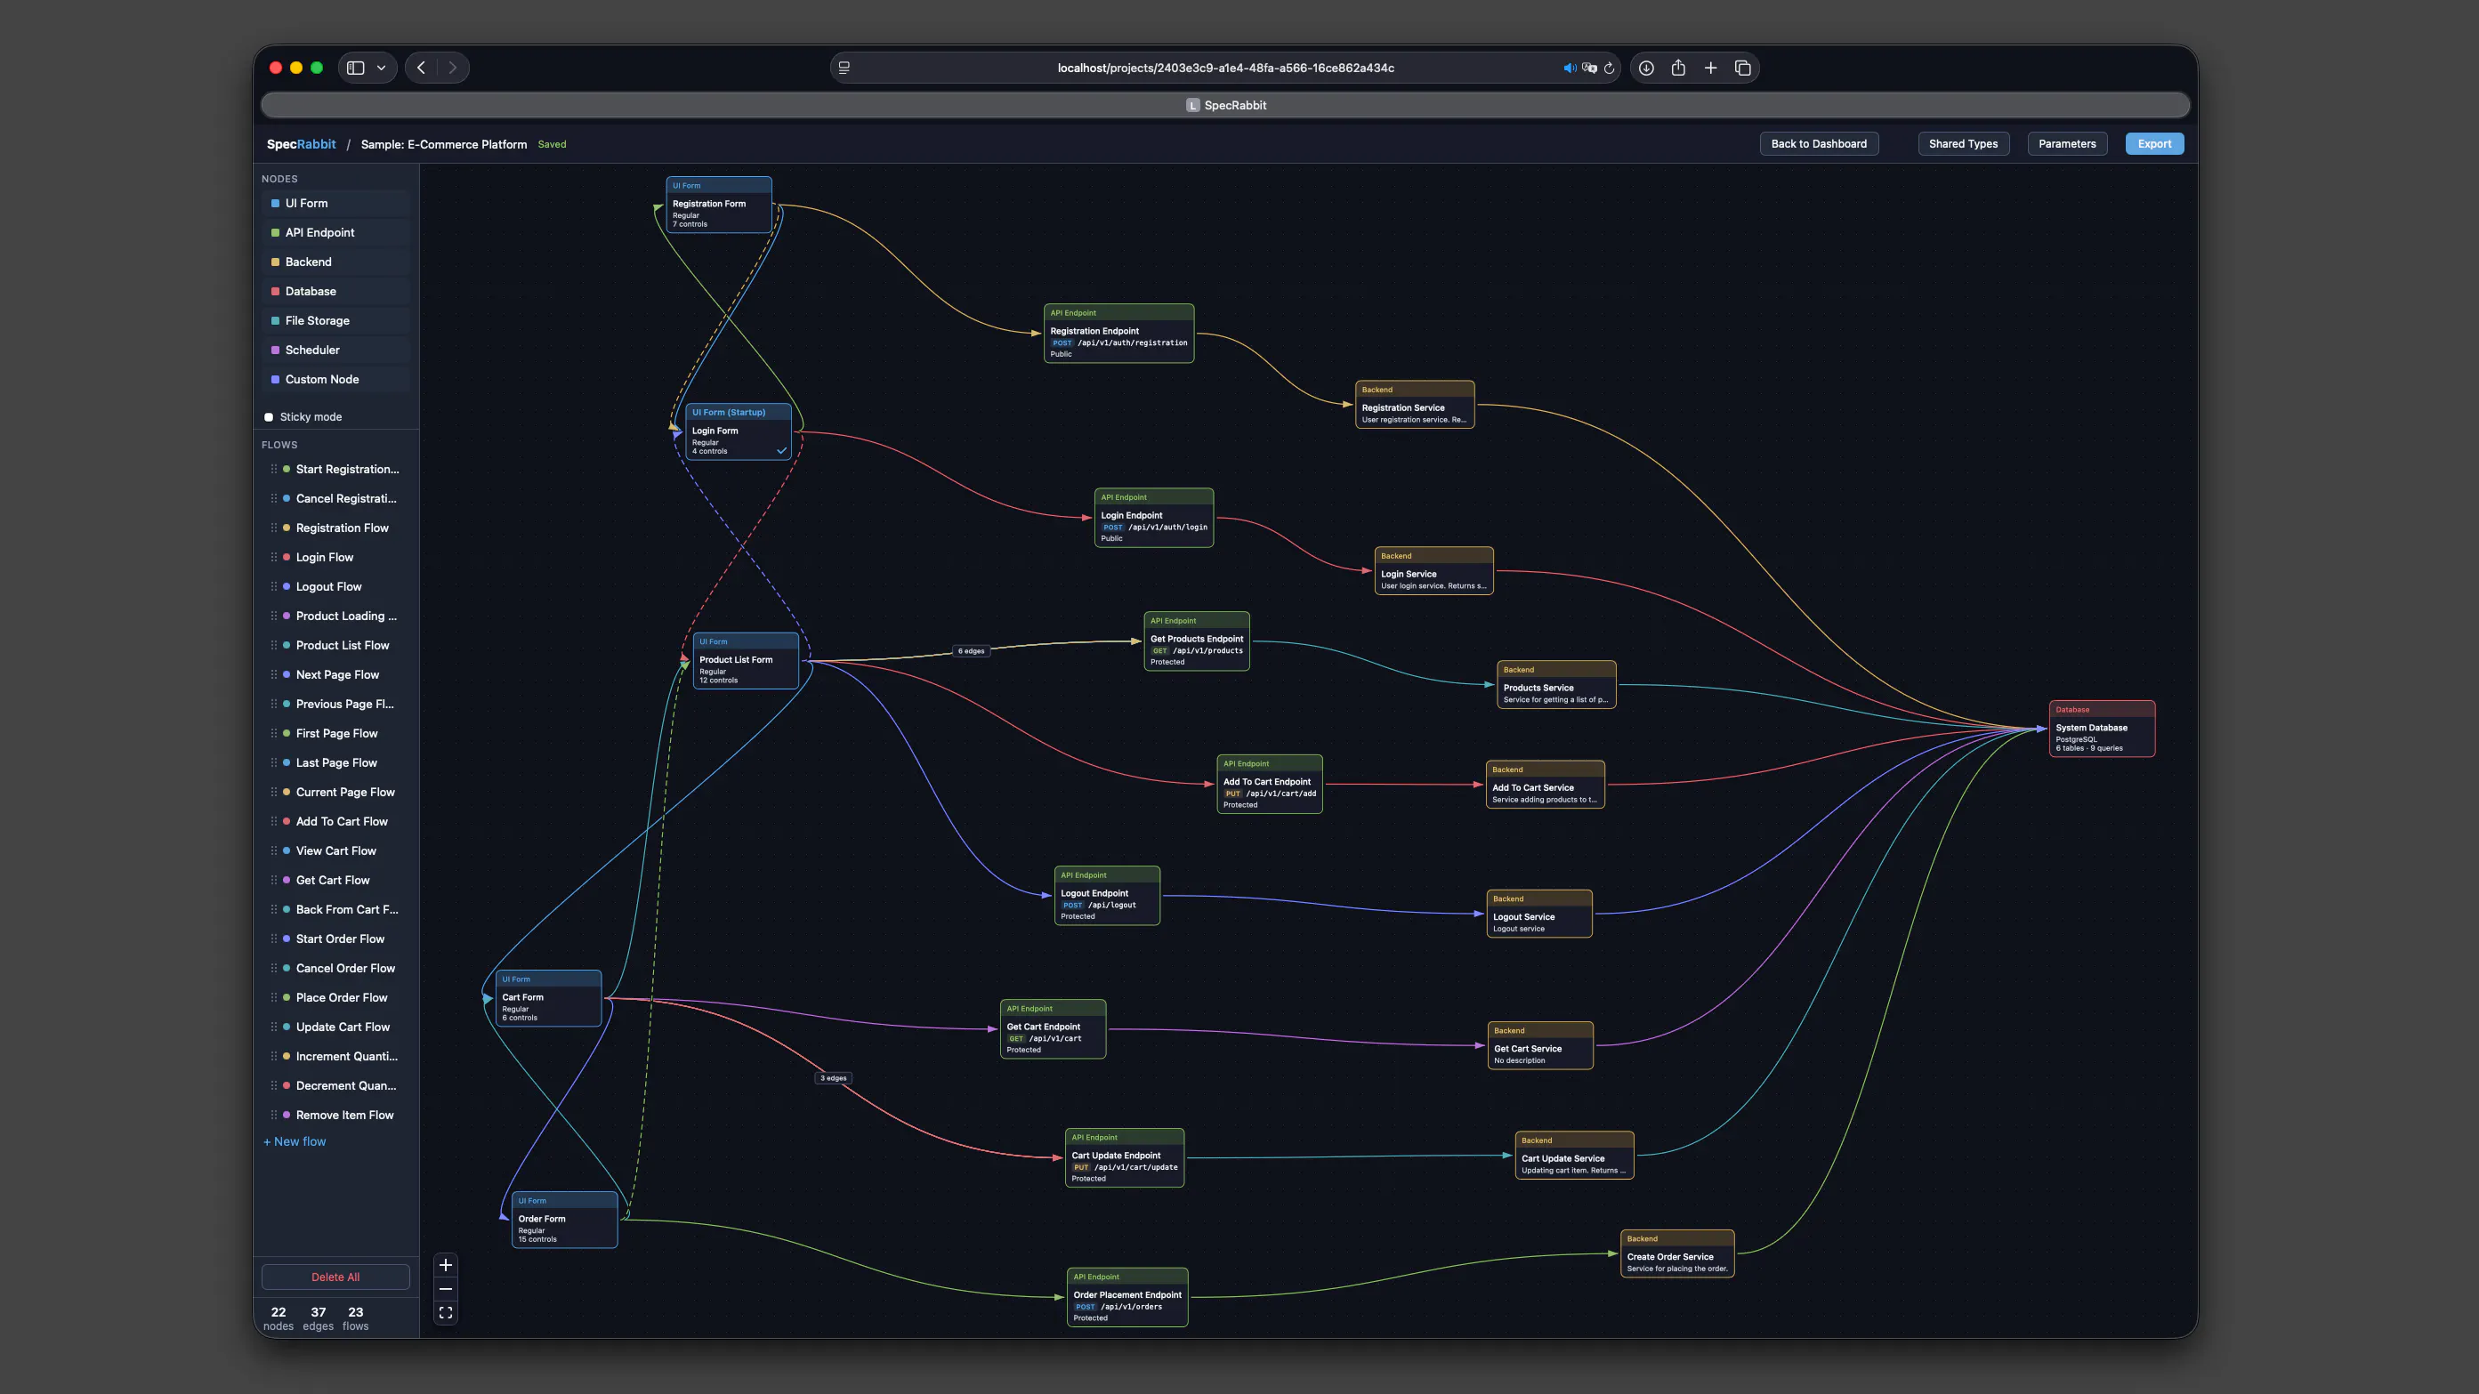Show the tab overview

[x=1743, y=68]
